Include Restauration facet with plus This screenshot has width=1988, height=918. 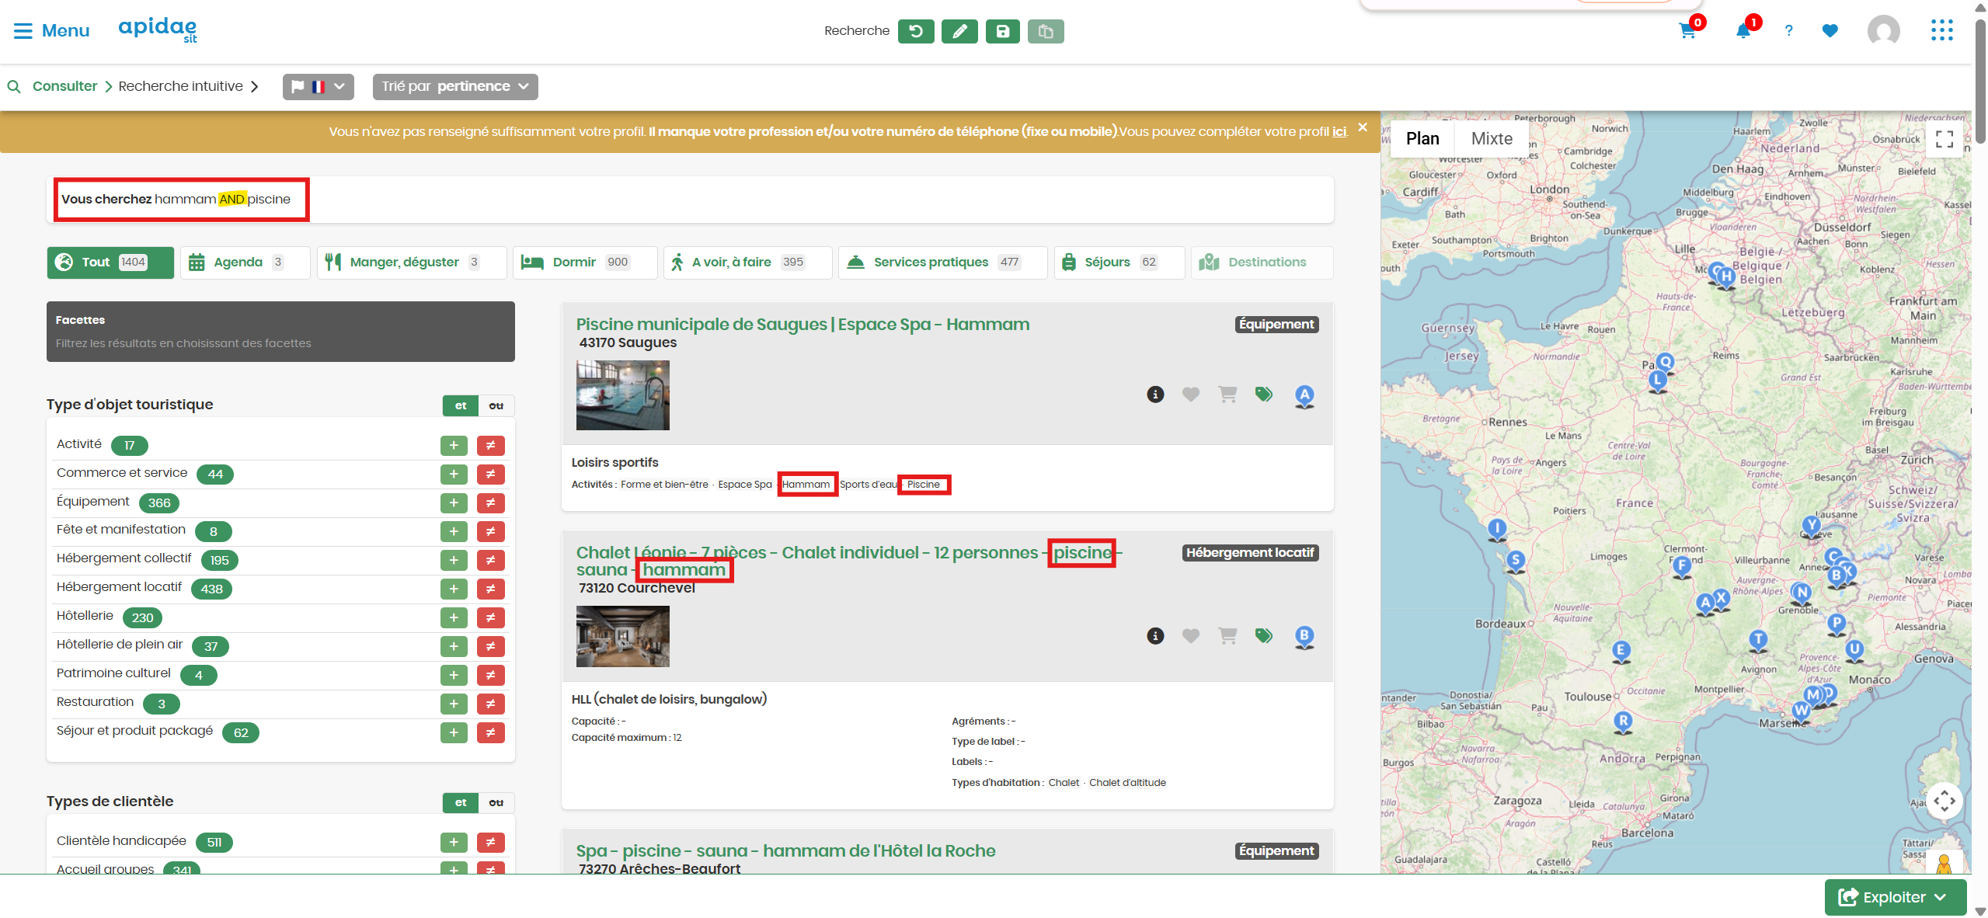[x=454, y=704]
